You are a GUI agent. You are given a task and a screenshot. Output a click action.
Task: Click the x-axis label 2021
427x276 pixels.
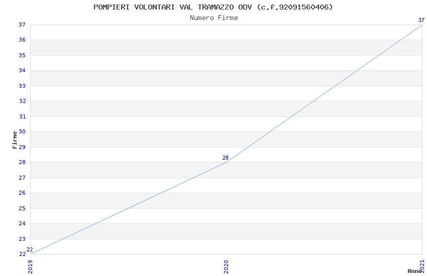click(x=422, y=266)
